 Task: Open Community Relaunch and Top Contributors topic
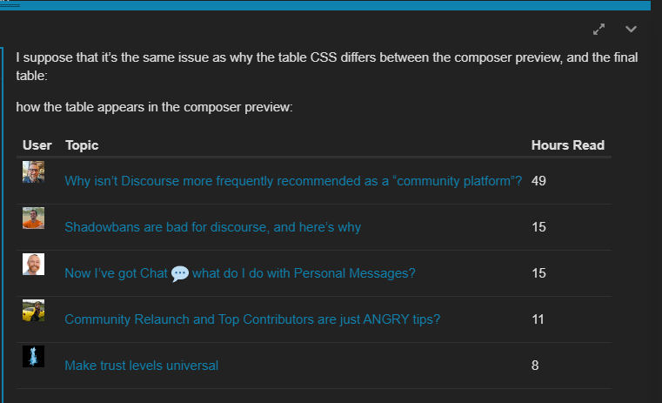[252, 319]
